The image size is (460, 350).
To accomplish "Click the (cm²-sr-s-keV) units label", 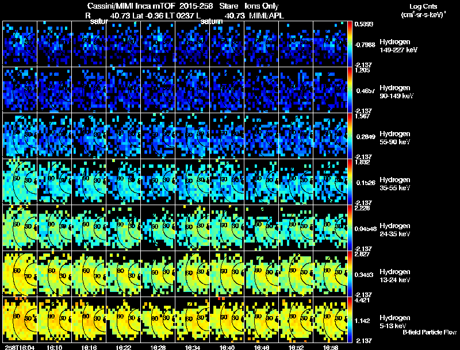I will pos(424,15).
